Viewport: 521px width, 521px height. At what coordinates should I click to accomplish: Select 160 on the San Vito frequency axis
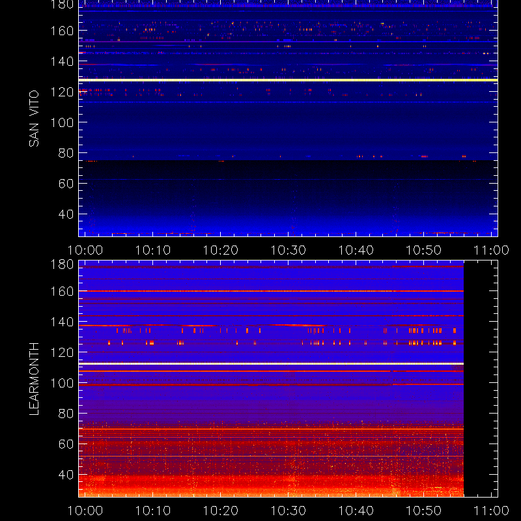pos(62,31)
